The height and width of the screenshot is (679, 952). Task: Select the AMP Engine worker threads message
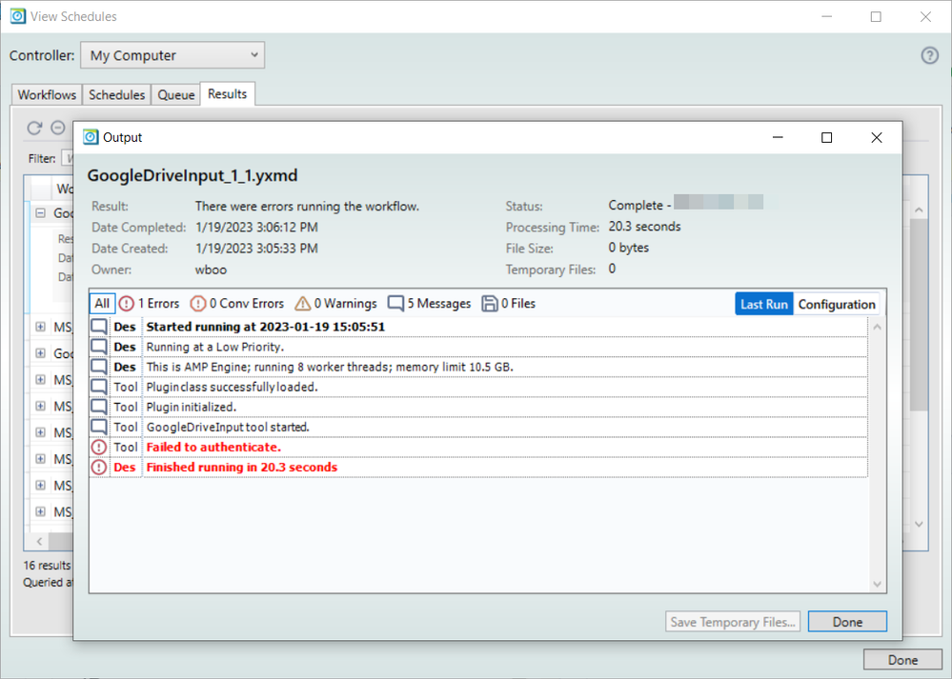tap(330, 367)
